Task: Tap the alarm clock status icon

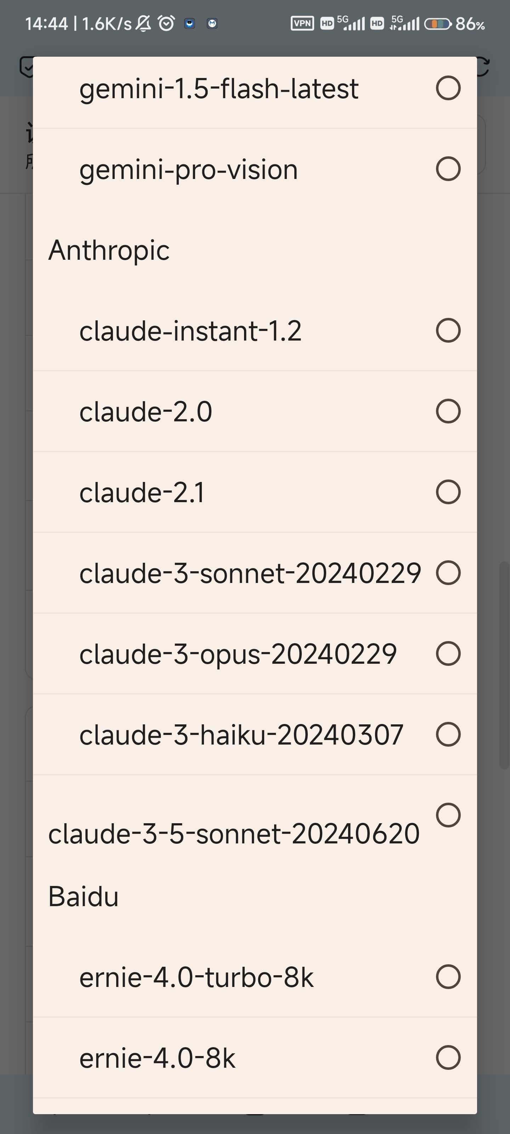Action: coord(166,23)
